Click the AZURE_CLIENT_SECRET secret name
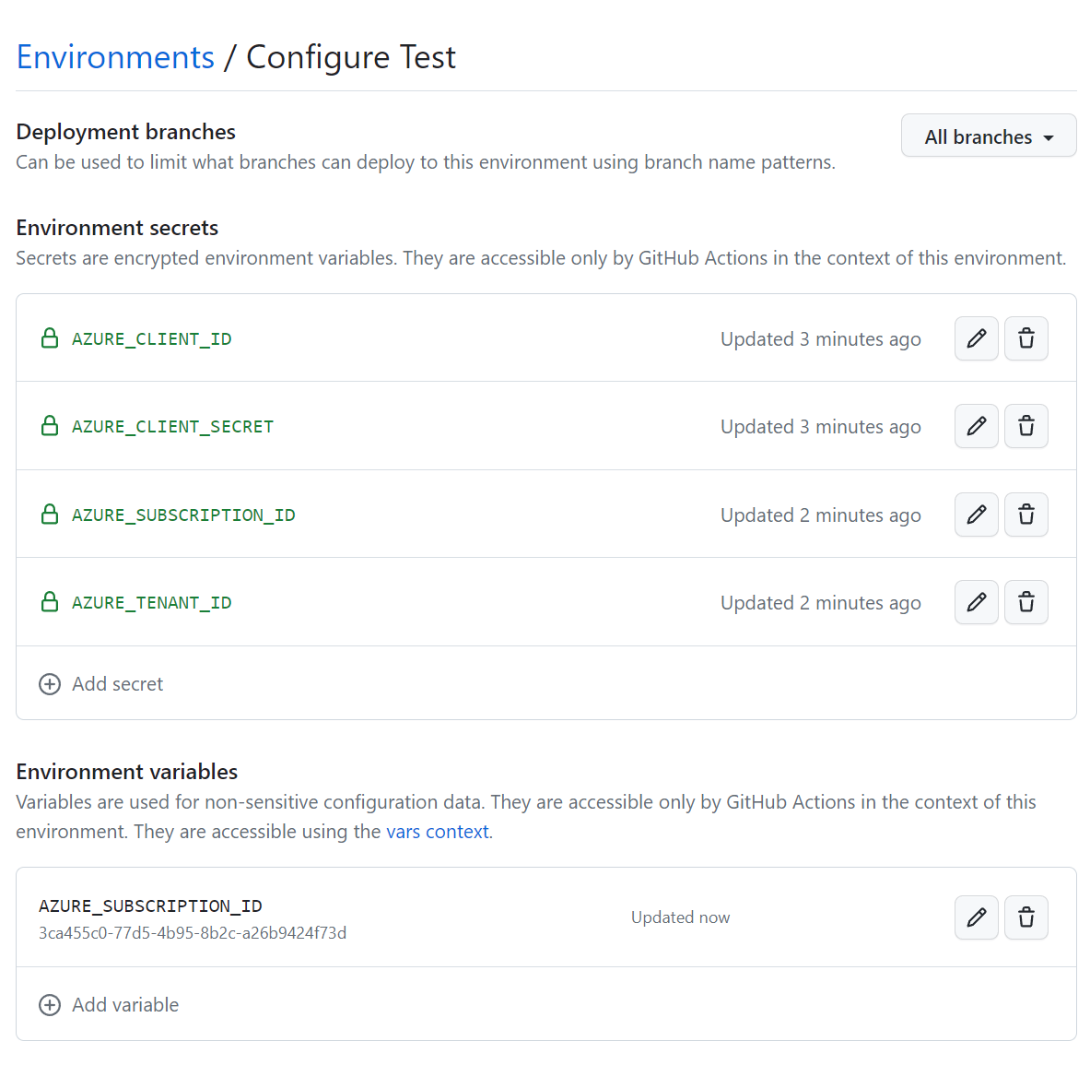This screenshot has height=1065, width=1090. 172,427
